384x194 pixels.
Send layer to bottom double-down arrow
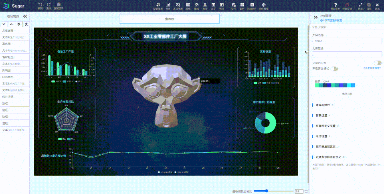coord(18,24)
